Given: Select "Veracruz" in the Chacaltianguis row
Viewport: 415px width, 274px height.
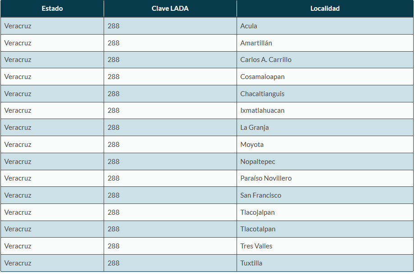Looking at the screenshot, I should click(18, 93).
